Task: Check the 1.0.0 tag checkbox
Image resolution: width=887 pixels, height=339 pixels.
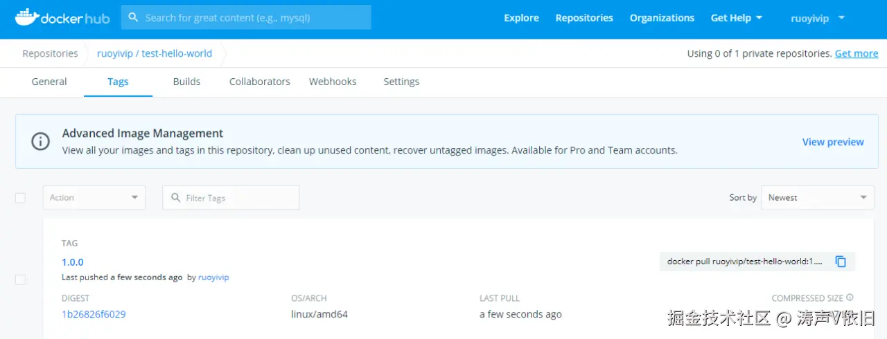Action: point(20,280)
